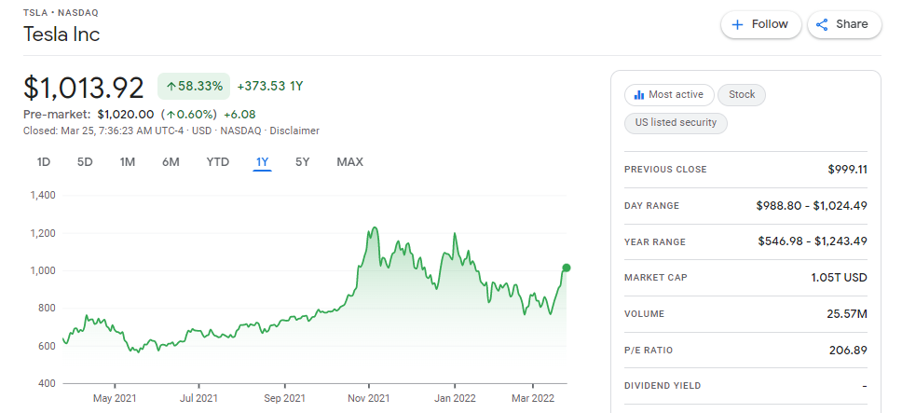Click the P/E Ratio value 206.89
This screenshot has width=902, height=413.
click(848, 351)
